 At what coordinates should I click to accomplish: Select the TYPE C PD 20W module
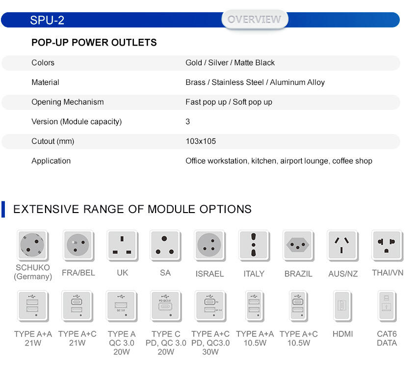tap(166, 307)
